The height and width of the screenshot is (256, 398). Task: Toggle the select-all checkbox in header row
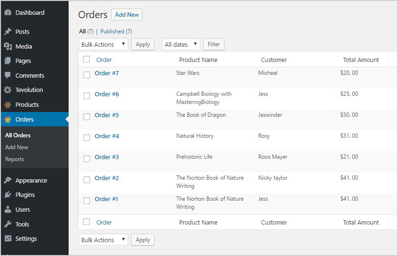[x=86, y=59]
